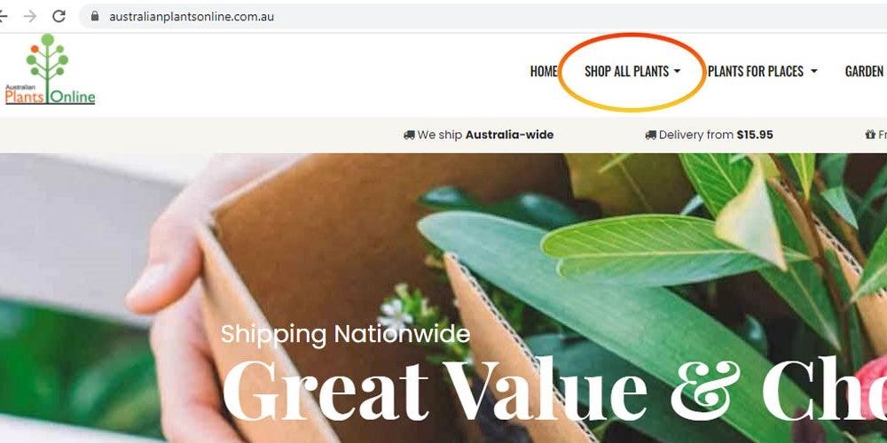
Task: Expand the caret beside SHOP ALL PLANTS
Action: [677, 71]
